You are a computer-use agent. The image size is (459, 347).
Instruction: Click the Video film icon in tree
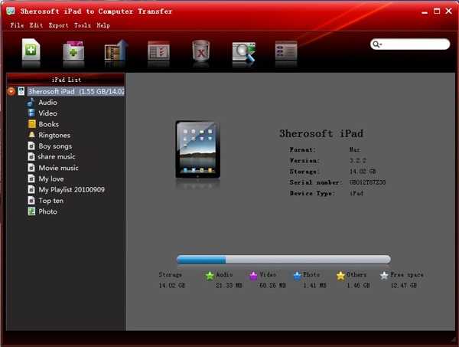click(x=31, y=113)
